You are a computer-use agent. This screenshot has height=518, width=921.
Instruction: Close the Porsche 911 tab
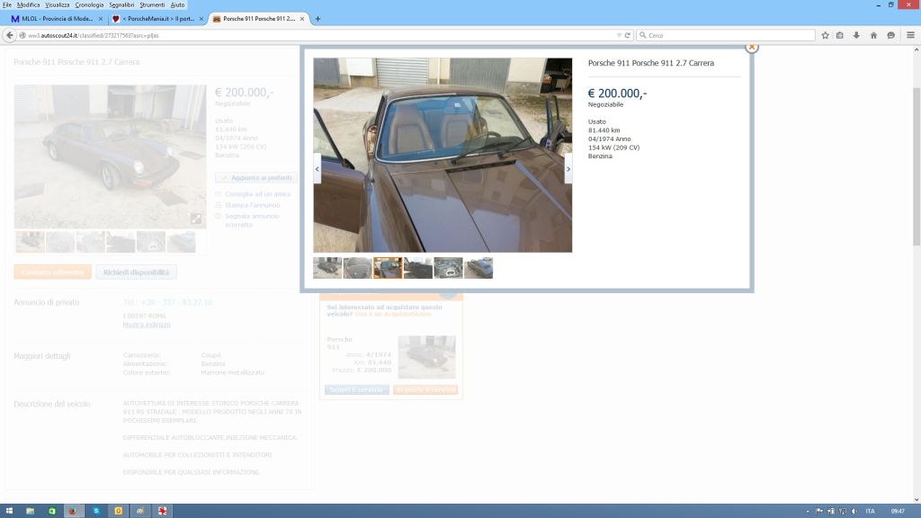click(302, 19)
